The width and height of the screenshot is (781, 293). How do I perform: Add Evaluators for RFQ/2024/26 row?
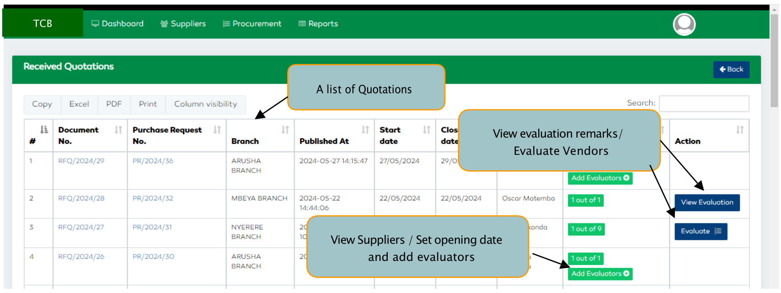[600, 274]
